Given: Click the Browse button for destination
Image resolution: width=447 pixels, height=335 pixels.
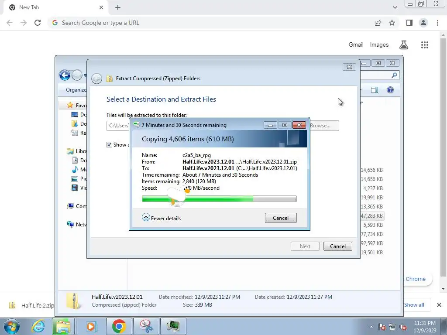Looking at the screenshot, I should (324, 126).
